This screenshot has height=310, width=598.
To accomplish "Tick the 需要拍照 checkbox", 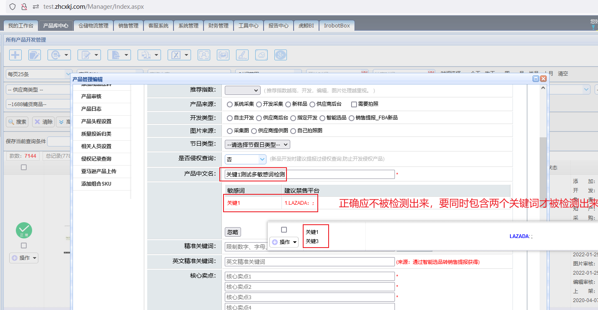I will (x=354, y=104).
